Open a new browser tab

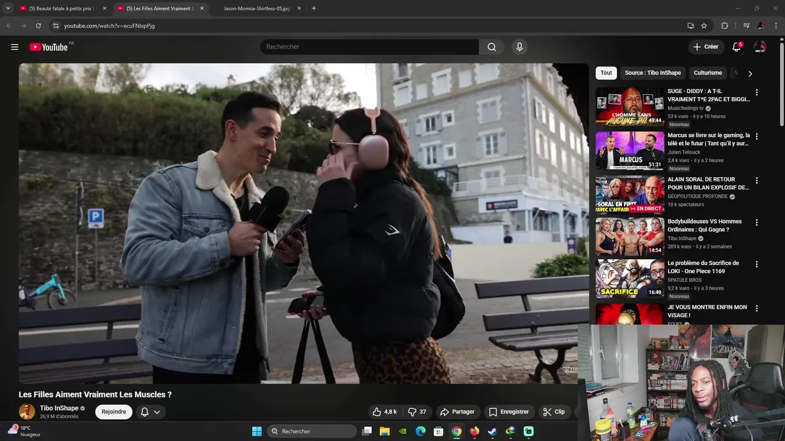click(x=314, y=9)
